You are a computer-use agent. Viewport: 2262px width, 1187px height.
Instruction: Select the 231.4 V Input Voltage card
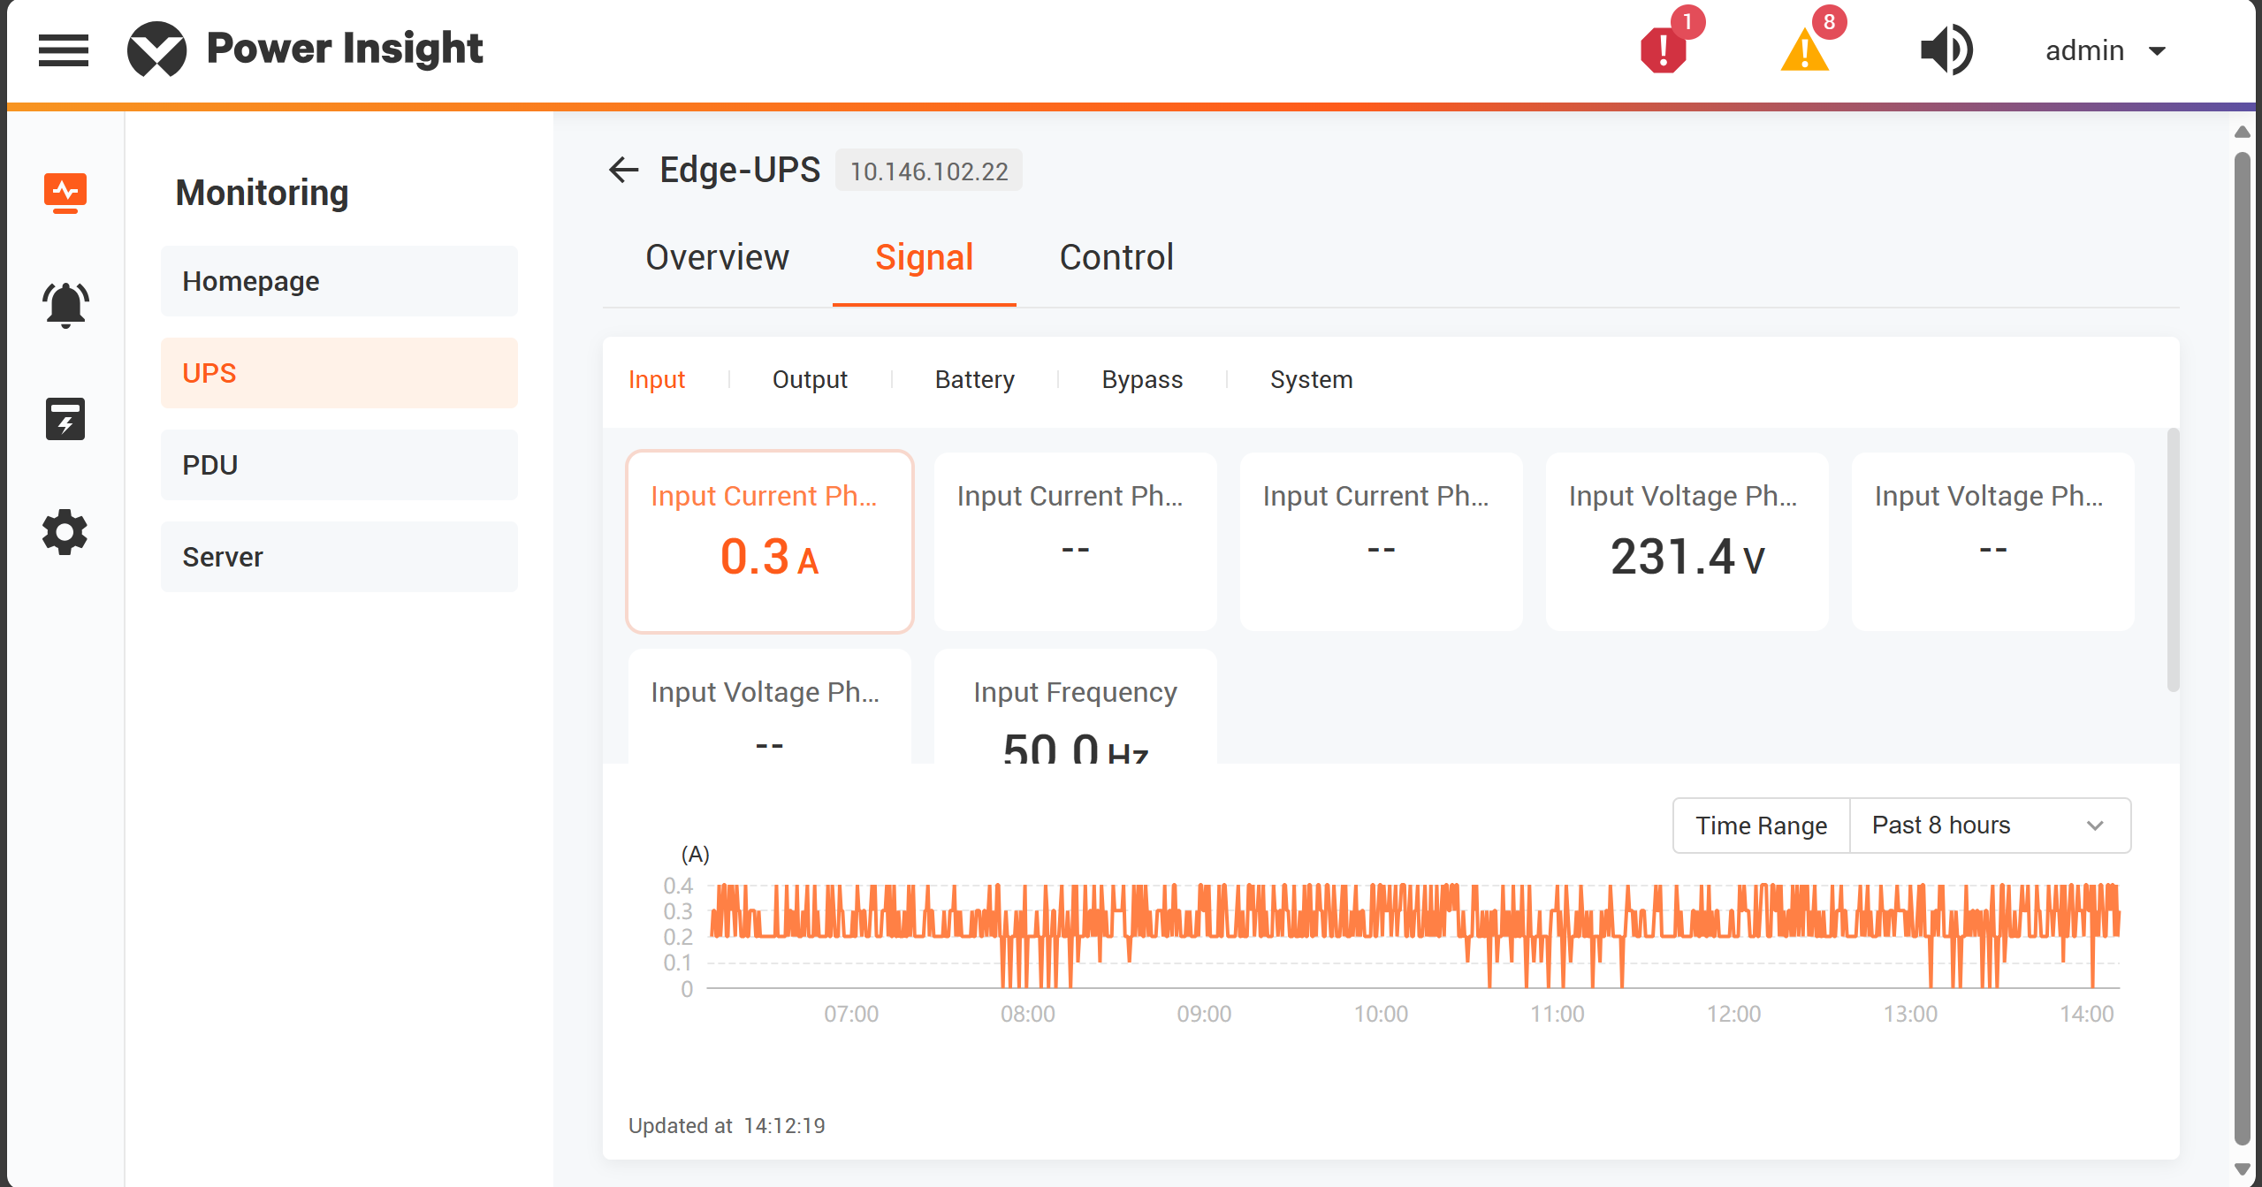(1687, 541)
